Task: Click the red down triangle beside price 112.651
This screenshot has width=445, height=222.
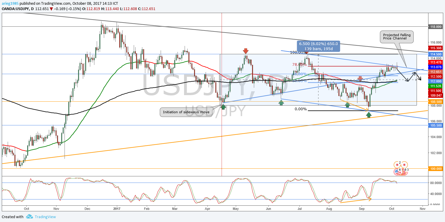Action: click(51, 9)
